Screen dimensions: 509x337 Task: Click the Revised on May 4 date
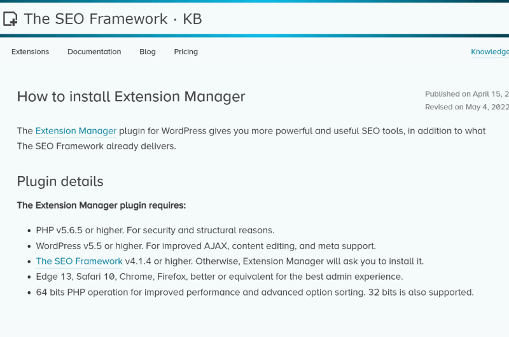pyautogui.click(x=467, y=107)
